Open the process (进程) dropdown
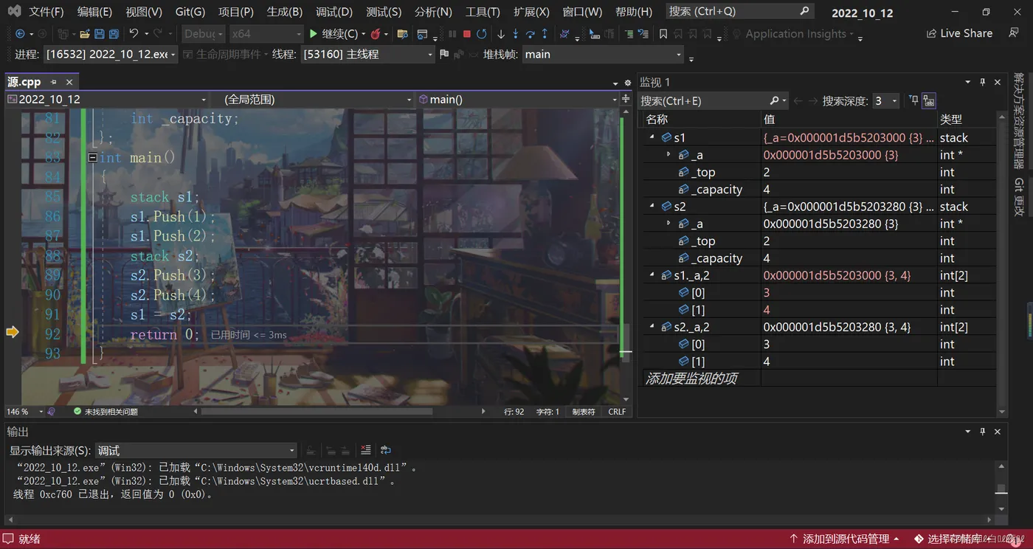 pos(111,55)
